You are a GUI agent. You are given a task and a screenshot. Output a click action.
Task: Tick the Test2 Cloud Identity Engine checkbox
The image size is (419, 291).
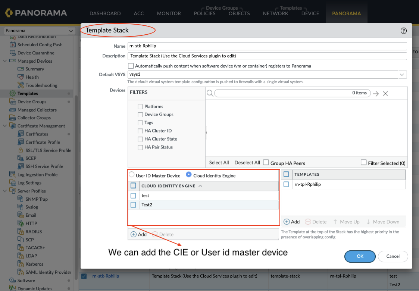point(133,205)
